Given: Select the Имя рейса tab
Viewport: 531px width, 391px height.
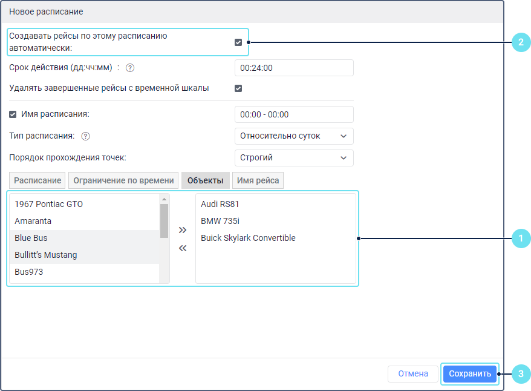Looking at the screenshot, I should (x=258, y=180).
